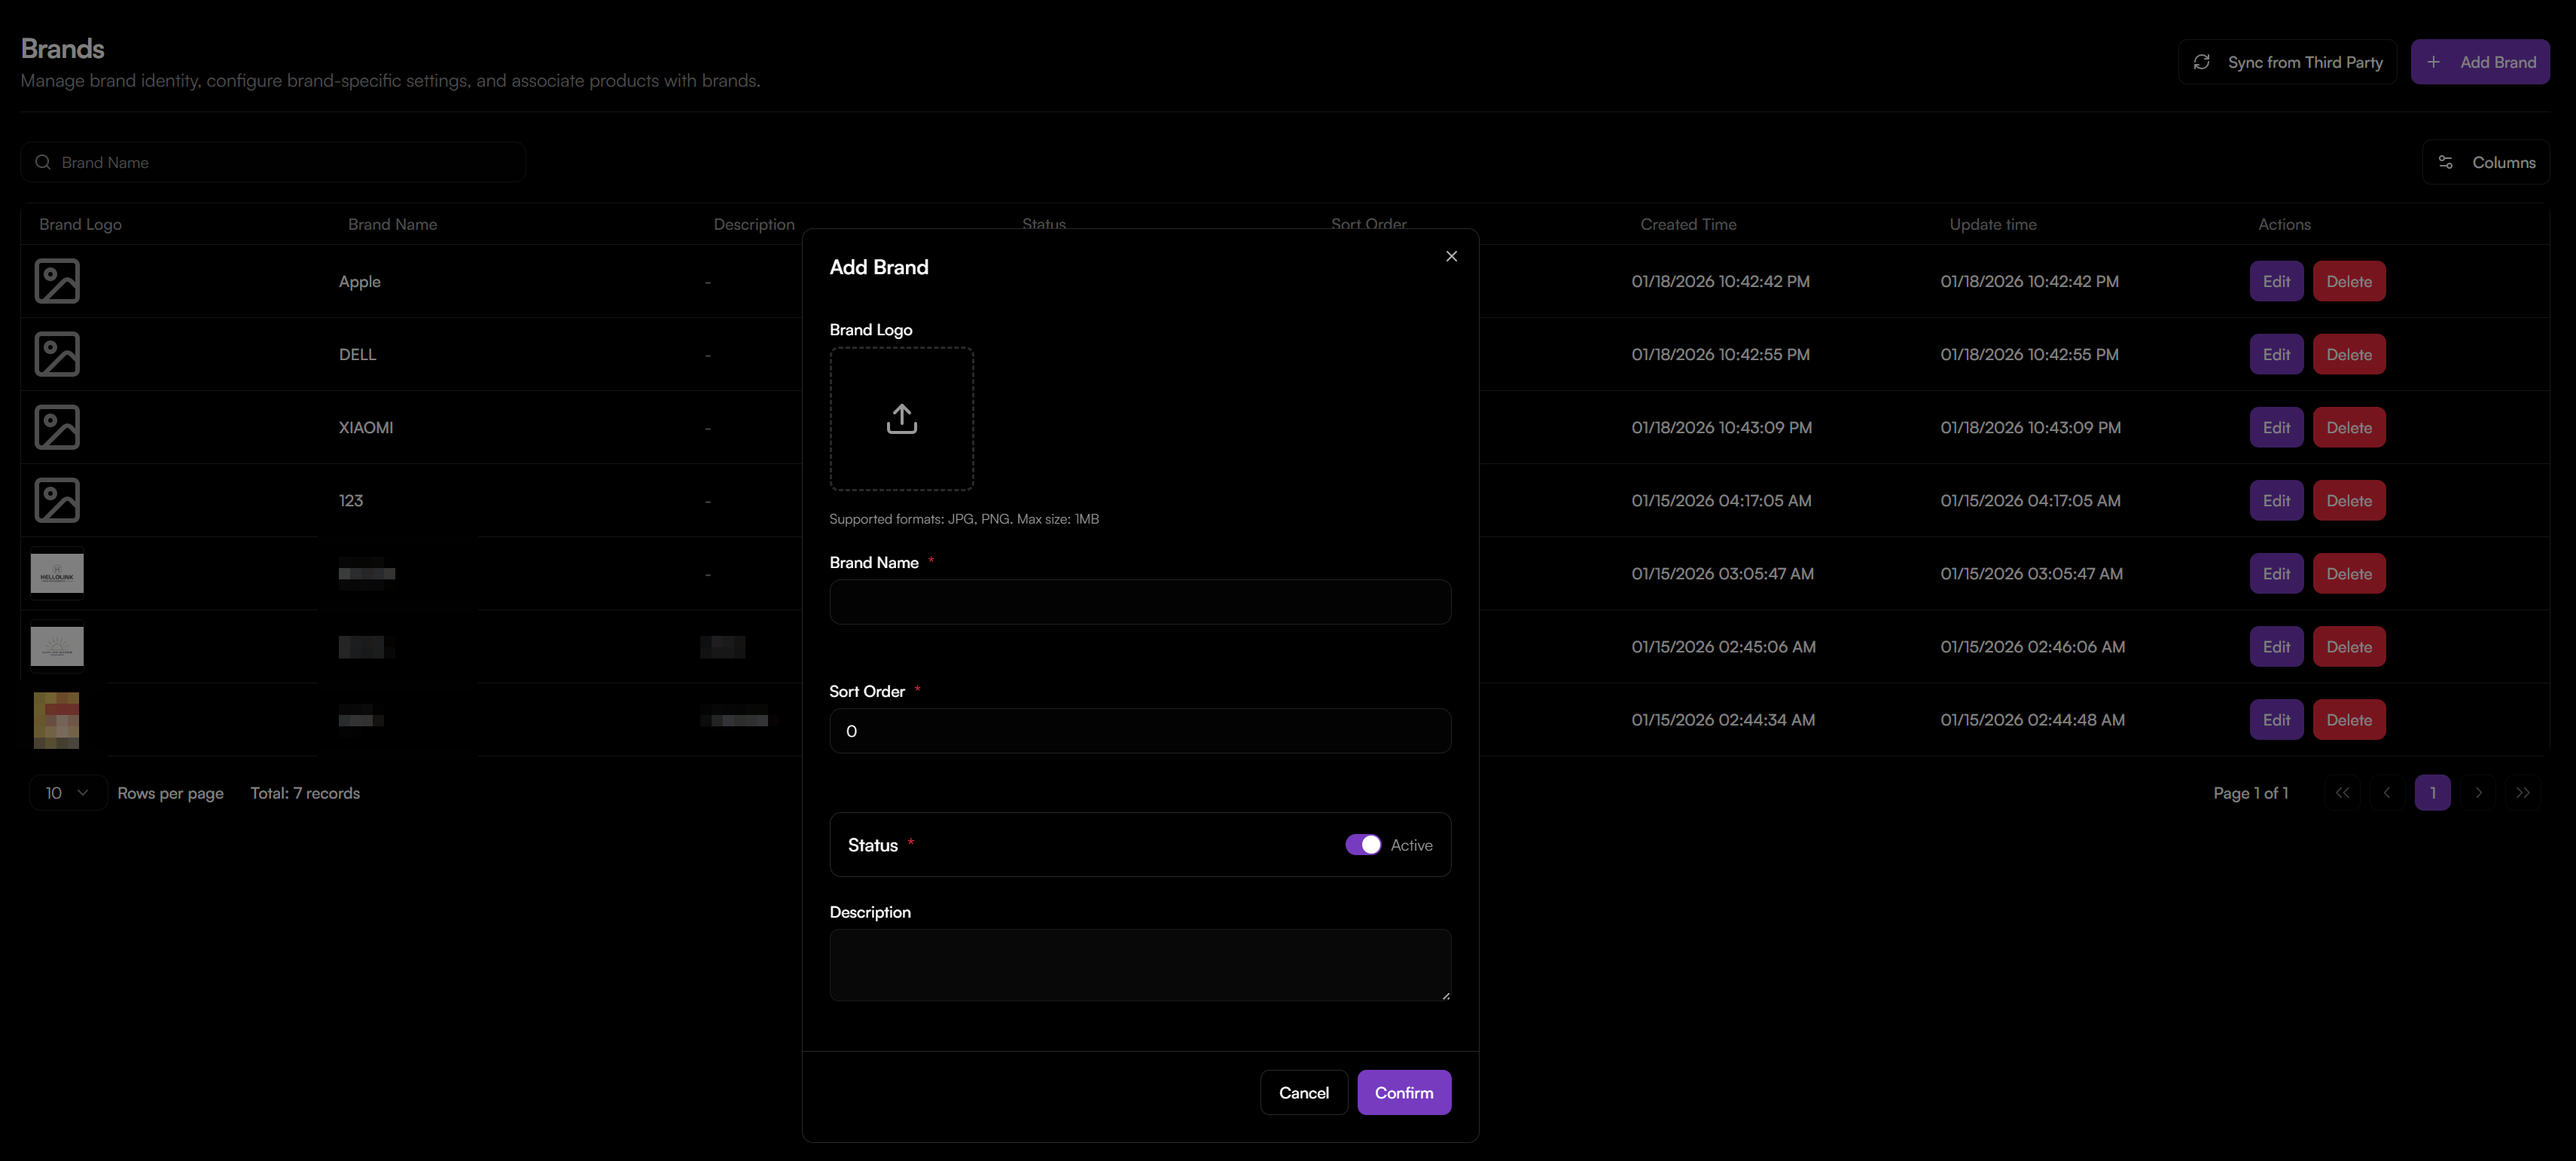Open the rows per page dropdown
Image resolution: width=2576 pixels, height=1161 pixels.
67,793
